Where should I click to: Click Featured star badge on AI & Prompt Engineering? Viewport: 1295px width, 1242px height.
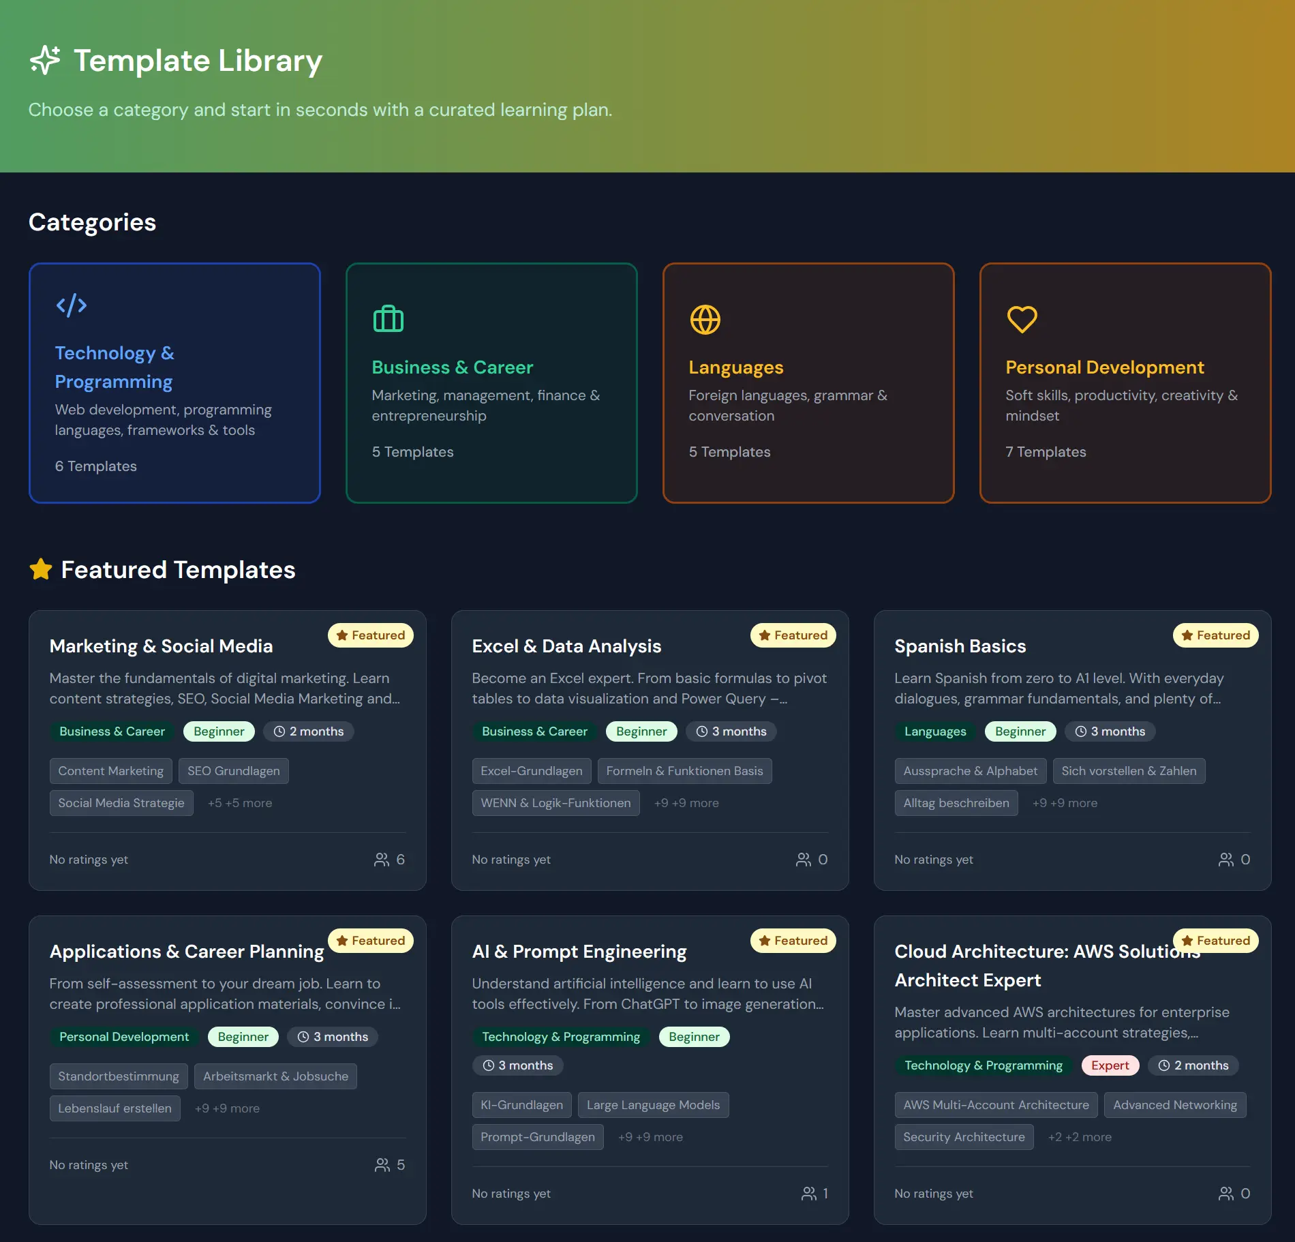(793, 941)
